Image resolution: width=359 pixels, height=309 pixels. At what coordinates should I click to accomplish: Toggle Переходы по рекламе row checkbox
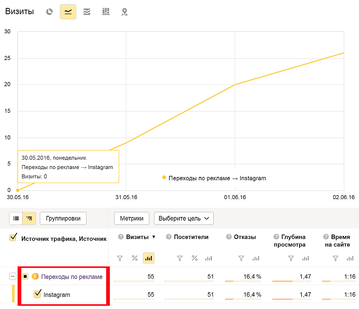click(x=25, y=276)
